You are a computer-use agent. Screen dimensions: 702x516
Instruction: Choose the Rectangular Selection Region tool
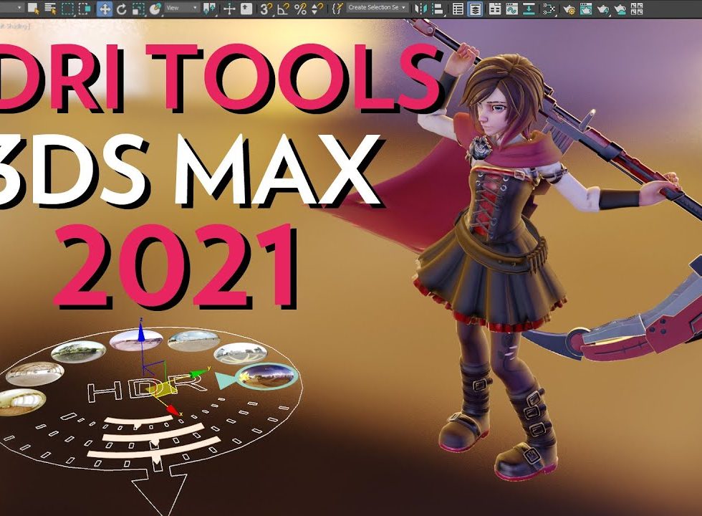(x=67, y=8)
